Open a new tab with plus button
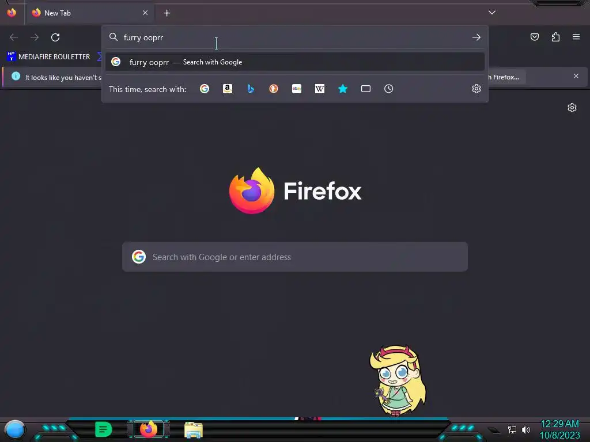The height and width of the screenshot is (442, 590). (167, 13)
